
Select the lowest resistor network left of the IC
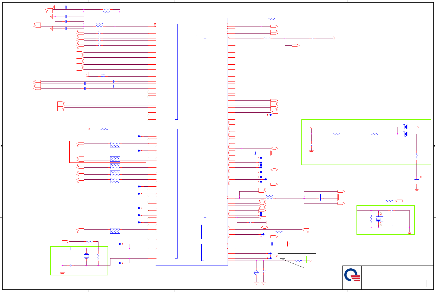tap(115, 231)
